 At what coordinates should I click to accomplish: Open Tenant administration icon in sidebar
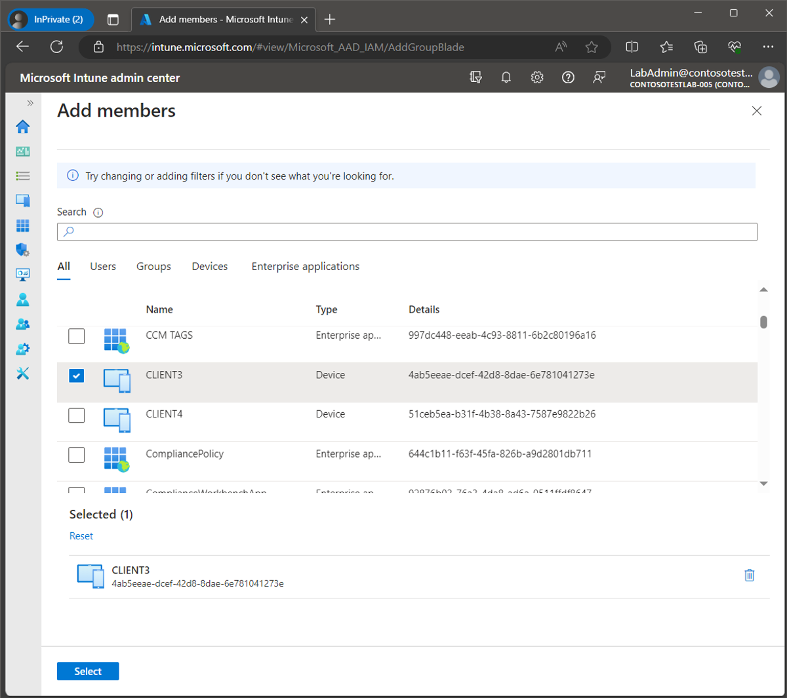point(23,349)
